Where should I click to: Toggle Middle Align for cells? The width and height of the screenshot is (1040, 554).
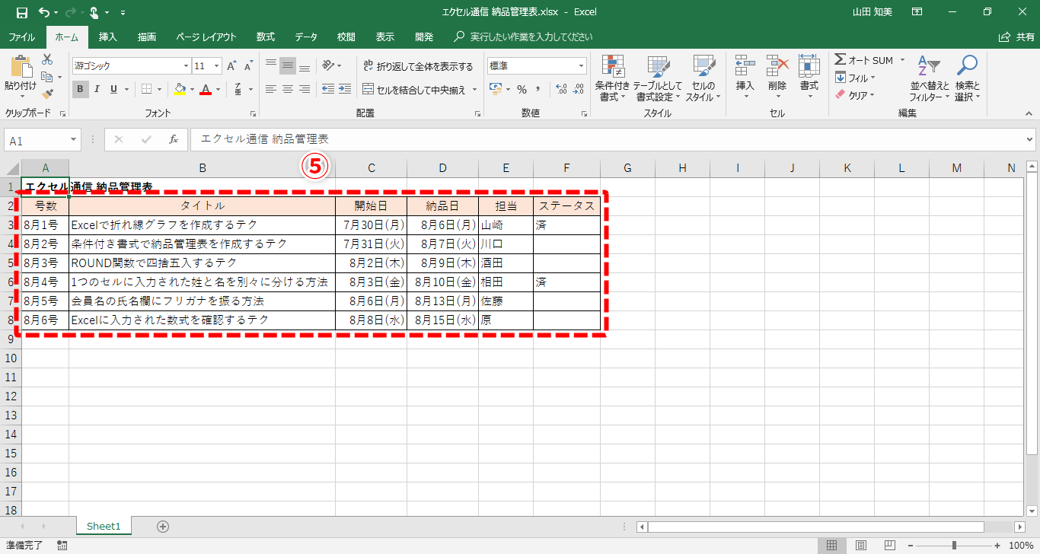coord(288,66)
